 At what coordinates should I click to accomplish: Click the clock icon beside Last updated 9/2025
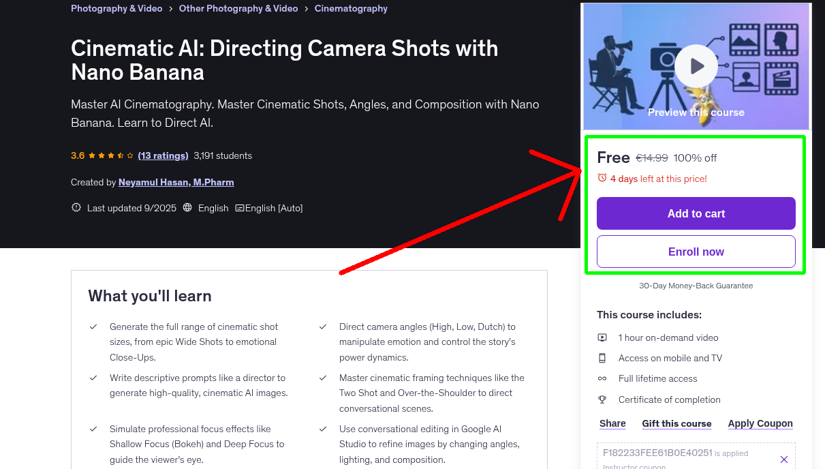point(76,208)
